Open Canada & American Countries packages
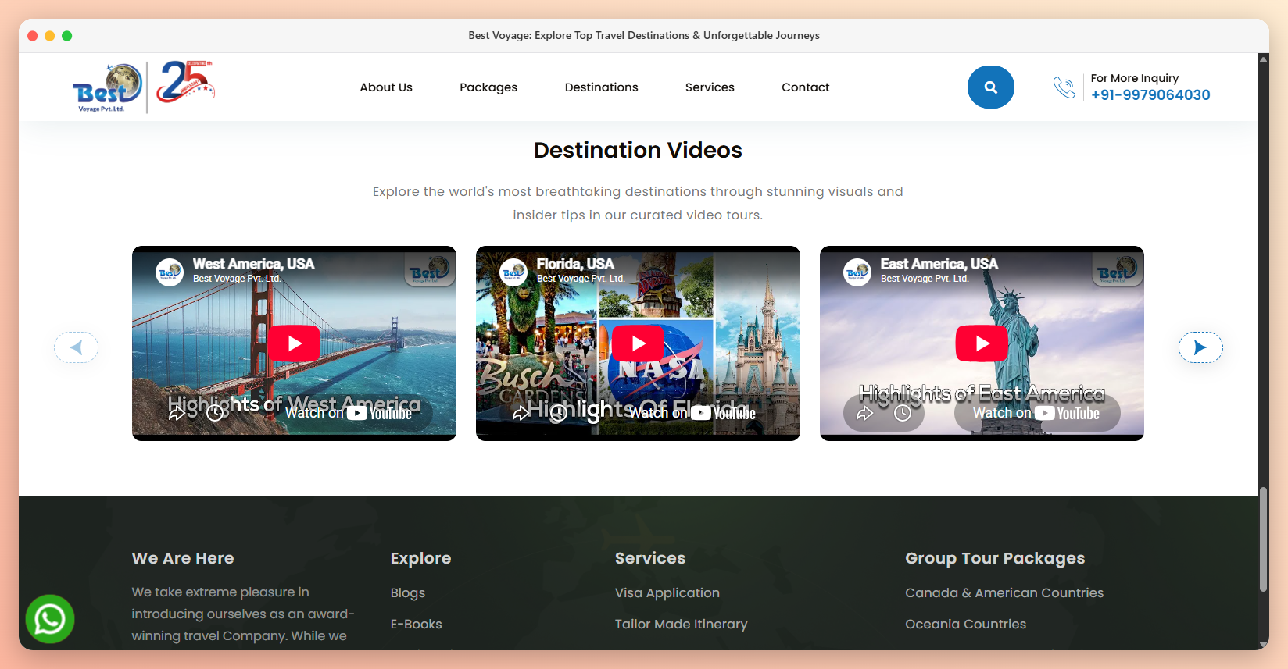The height and width of the screenshot is (669, 1288). 1004,593
